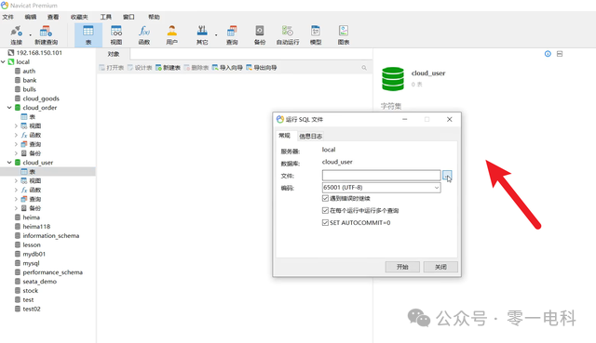Click the search magnifier in the objects toolbar
The image size is (596, 343).
click(364, 68)
